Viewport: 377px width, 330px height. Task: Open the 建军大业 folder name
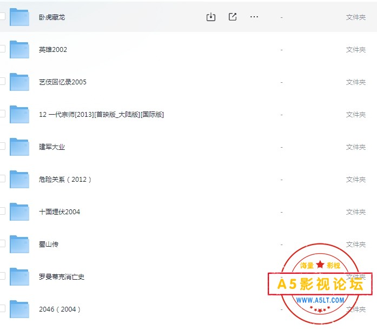[52, 147]
